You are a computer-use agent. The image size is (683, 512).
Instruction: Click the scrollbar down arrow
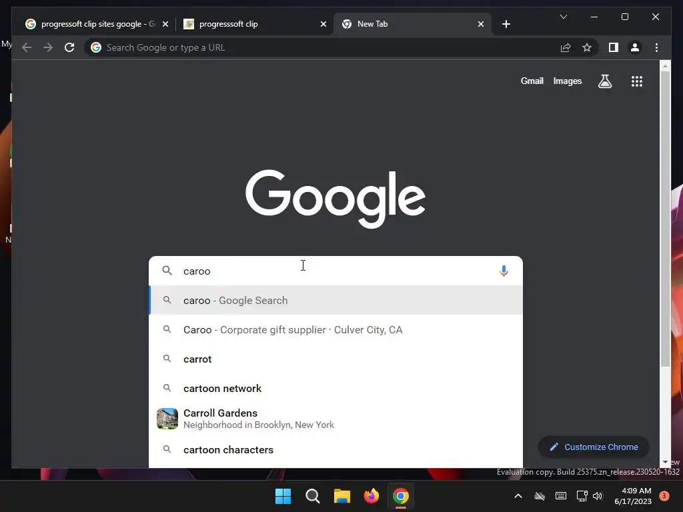(665, 463)
